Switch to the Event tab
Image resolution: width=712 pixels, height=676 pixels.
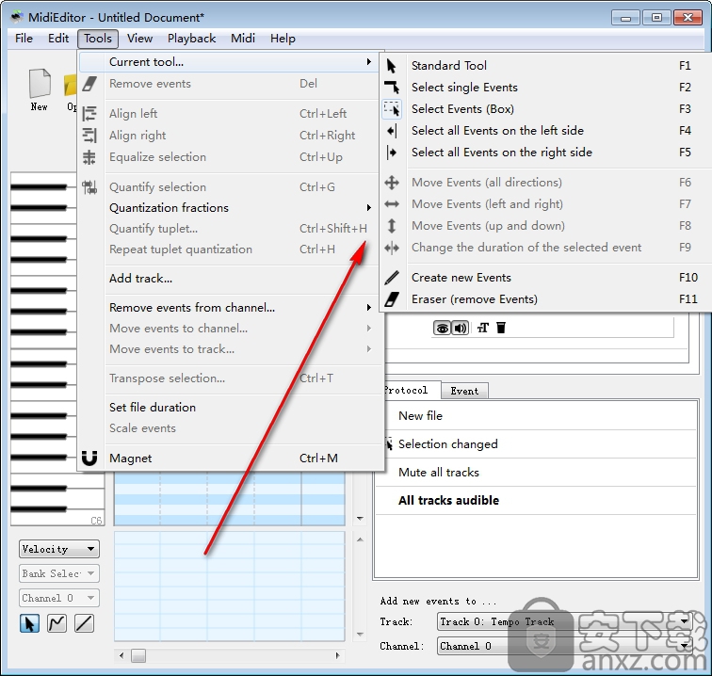pos(464,391)
